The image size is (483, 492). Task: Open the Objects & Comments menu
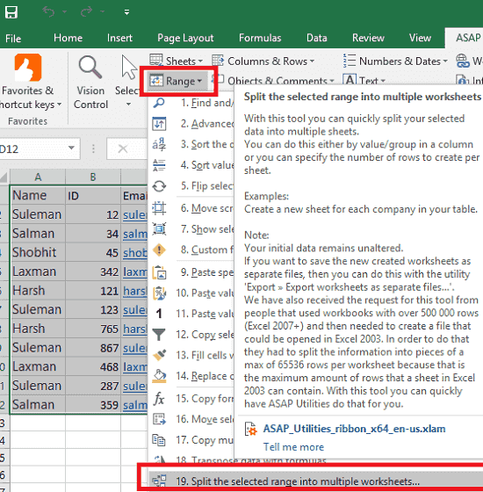[273, 80]
